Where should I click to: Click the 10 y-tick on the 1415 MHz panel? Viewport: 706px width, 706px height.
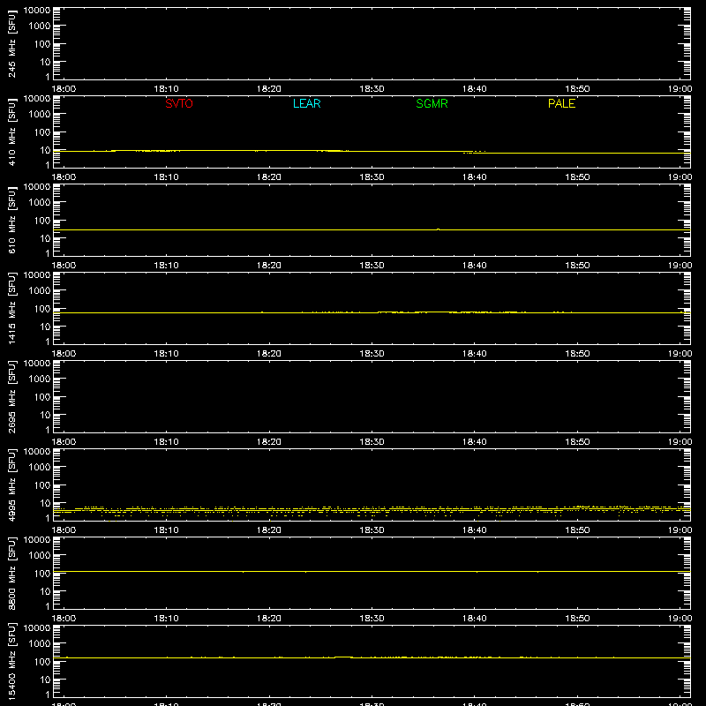pyautogui.click(x=45, y=327)
